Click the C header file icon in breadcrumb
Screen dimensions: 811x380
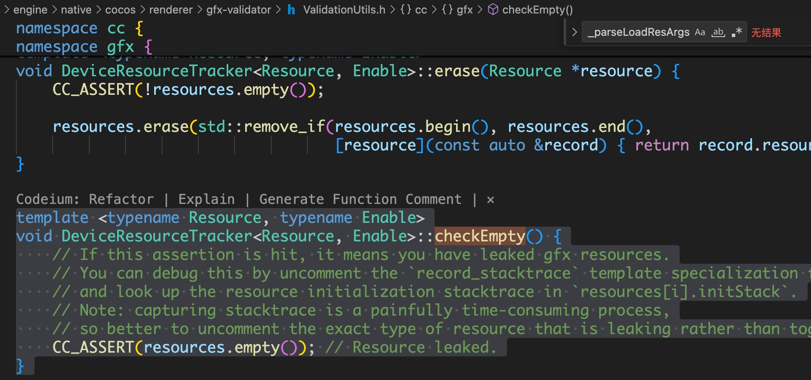(x=291, y=10)
